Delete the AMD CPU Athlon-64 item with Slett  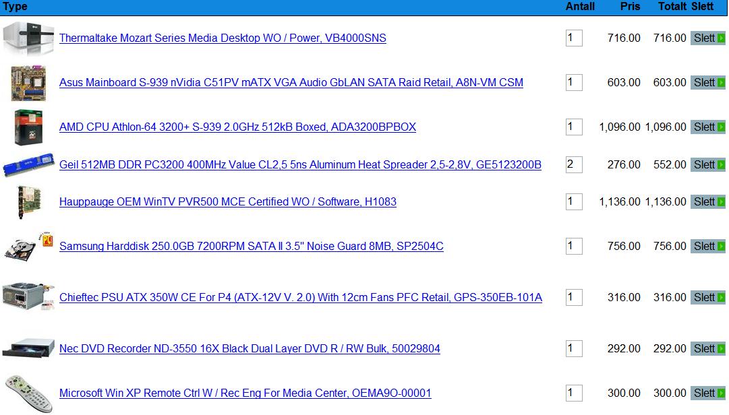tap(707, 127)
